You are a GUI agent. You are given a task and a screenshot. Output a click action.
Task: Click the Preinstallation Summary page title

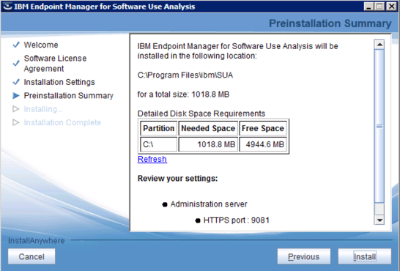330,23
